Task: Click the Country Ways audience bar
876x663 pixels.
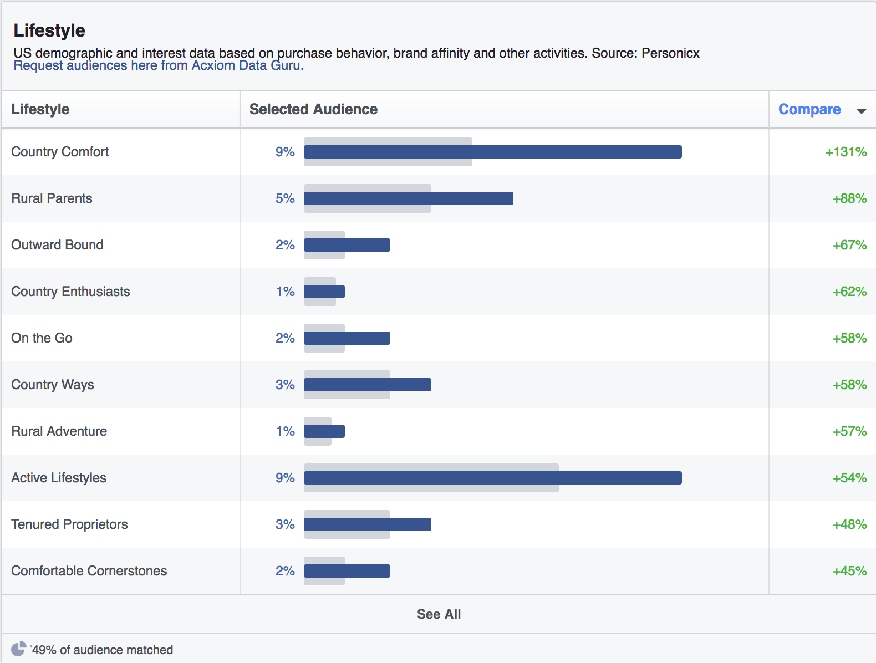Action: point(367,385)
